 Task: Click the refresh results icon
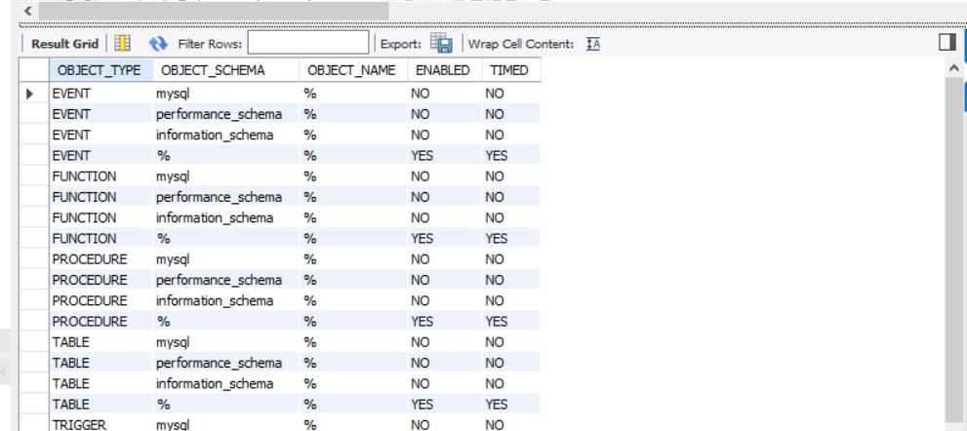click(158, 44)
